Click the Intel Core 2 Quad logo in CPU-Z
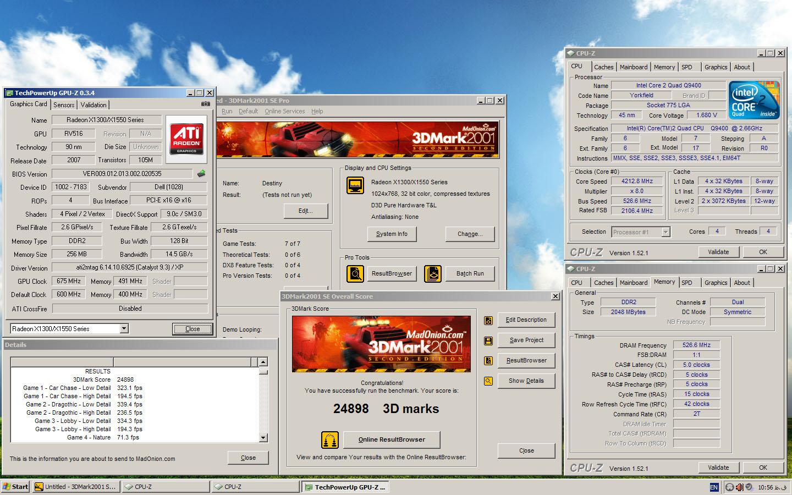This screenshot has width=792, height=495. [x=754, y=100]
